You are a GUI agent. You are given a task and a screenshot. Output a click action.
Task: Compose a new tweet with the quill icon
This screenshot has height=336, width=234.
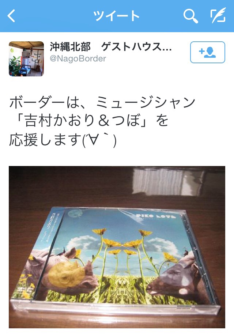click(218, 15)
